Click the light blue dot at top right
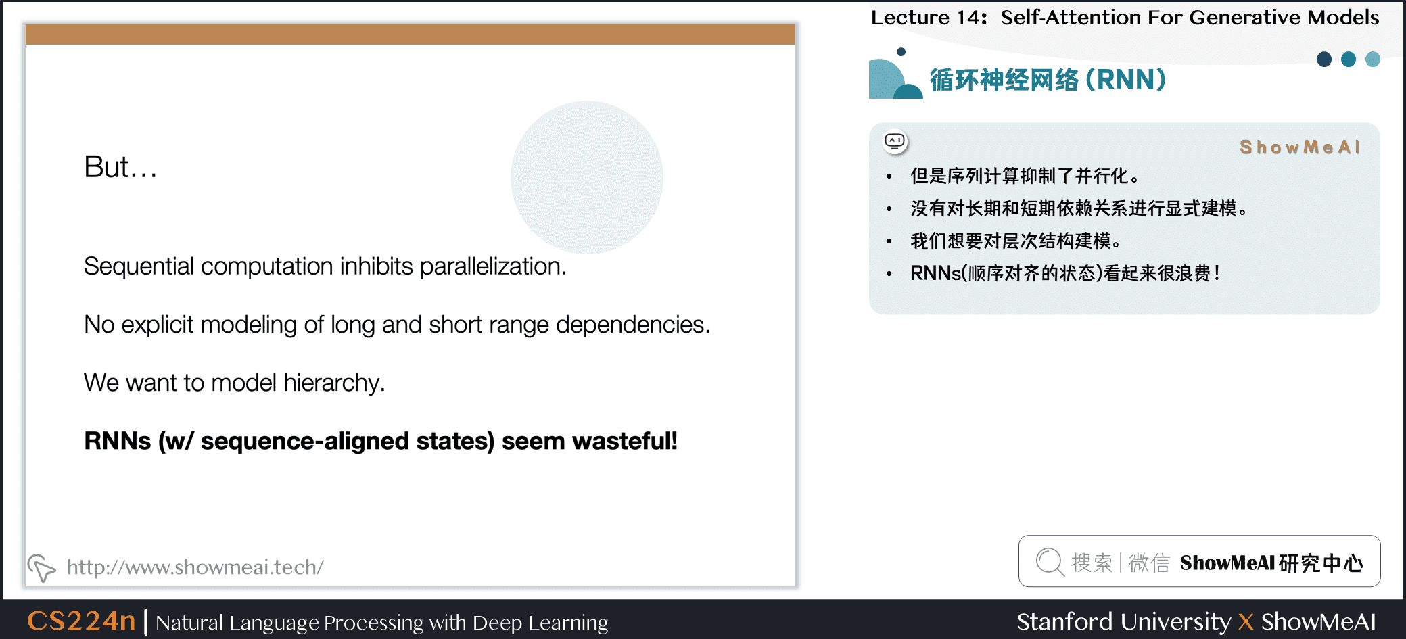Screen dimensions: 1406x639 point(1373,60)
